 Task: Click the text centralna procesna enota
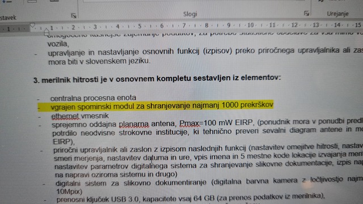(93, 98)
